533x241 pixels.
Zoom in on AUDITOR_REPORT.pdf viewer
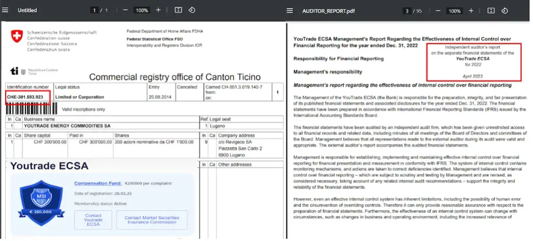(x=471, y=11)
